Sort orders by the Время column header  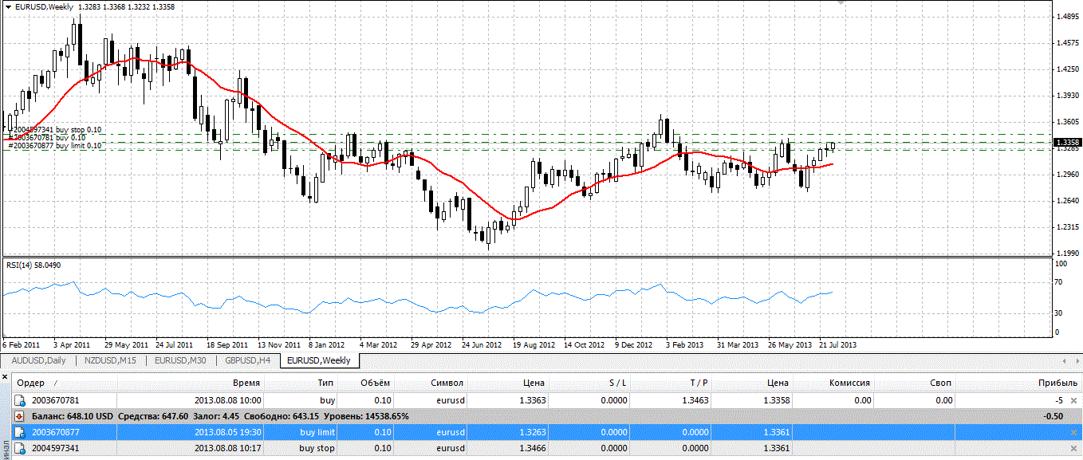[247, 383]
